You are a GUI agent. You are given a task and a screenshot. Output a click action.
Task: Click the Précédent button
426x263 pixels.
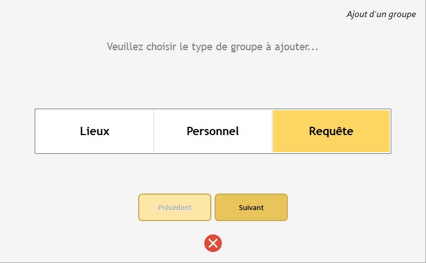coord(174,208)
